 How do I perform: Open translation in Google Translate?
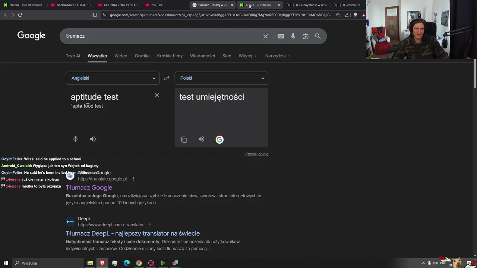tap(219, 140)
